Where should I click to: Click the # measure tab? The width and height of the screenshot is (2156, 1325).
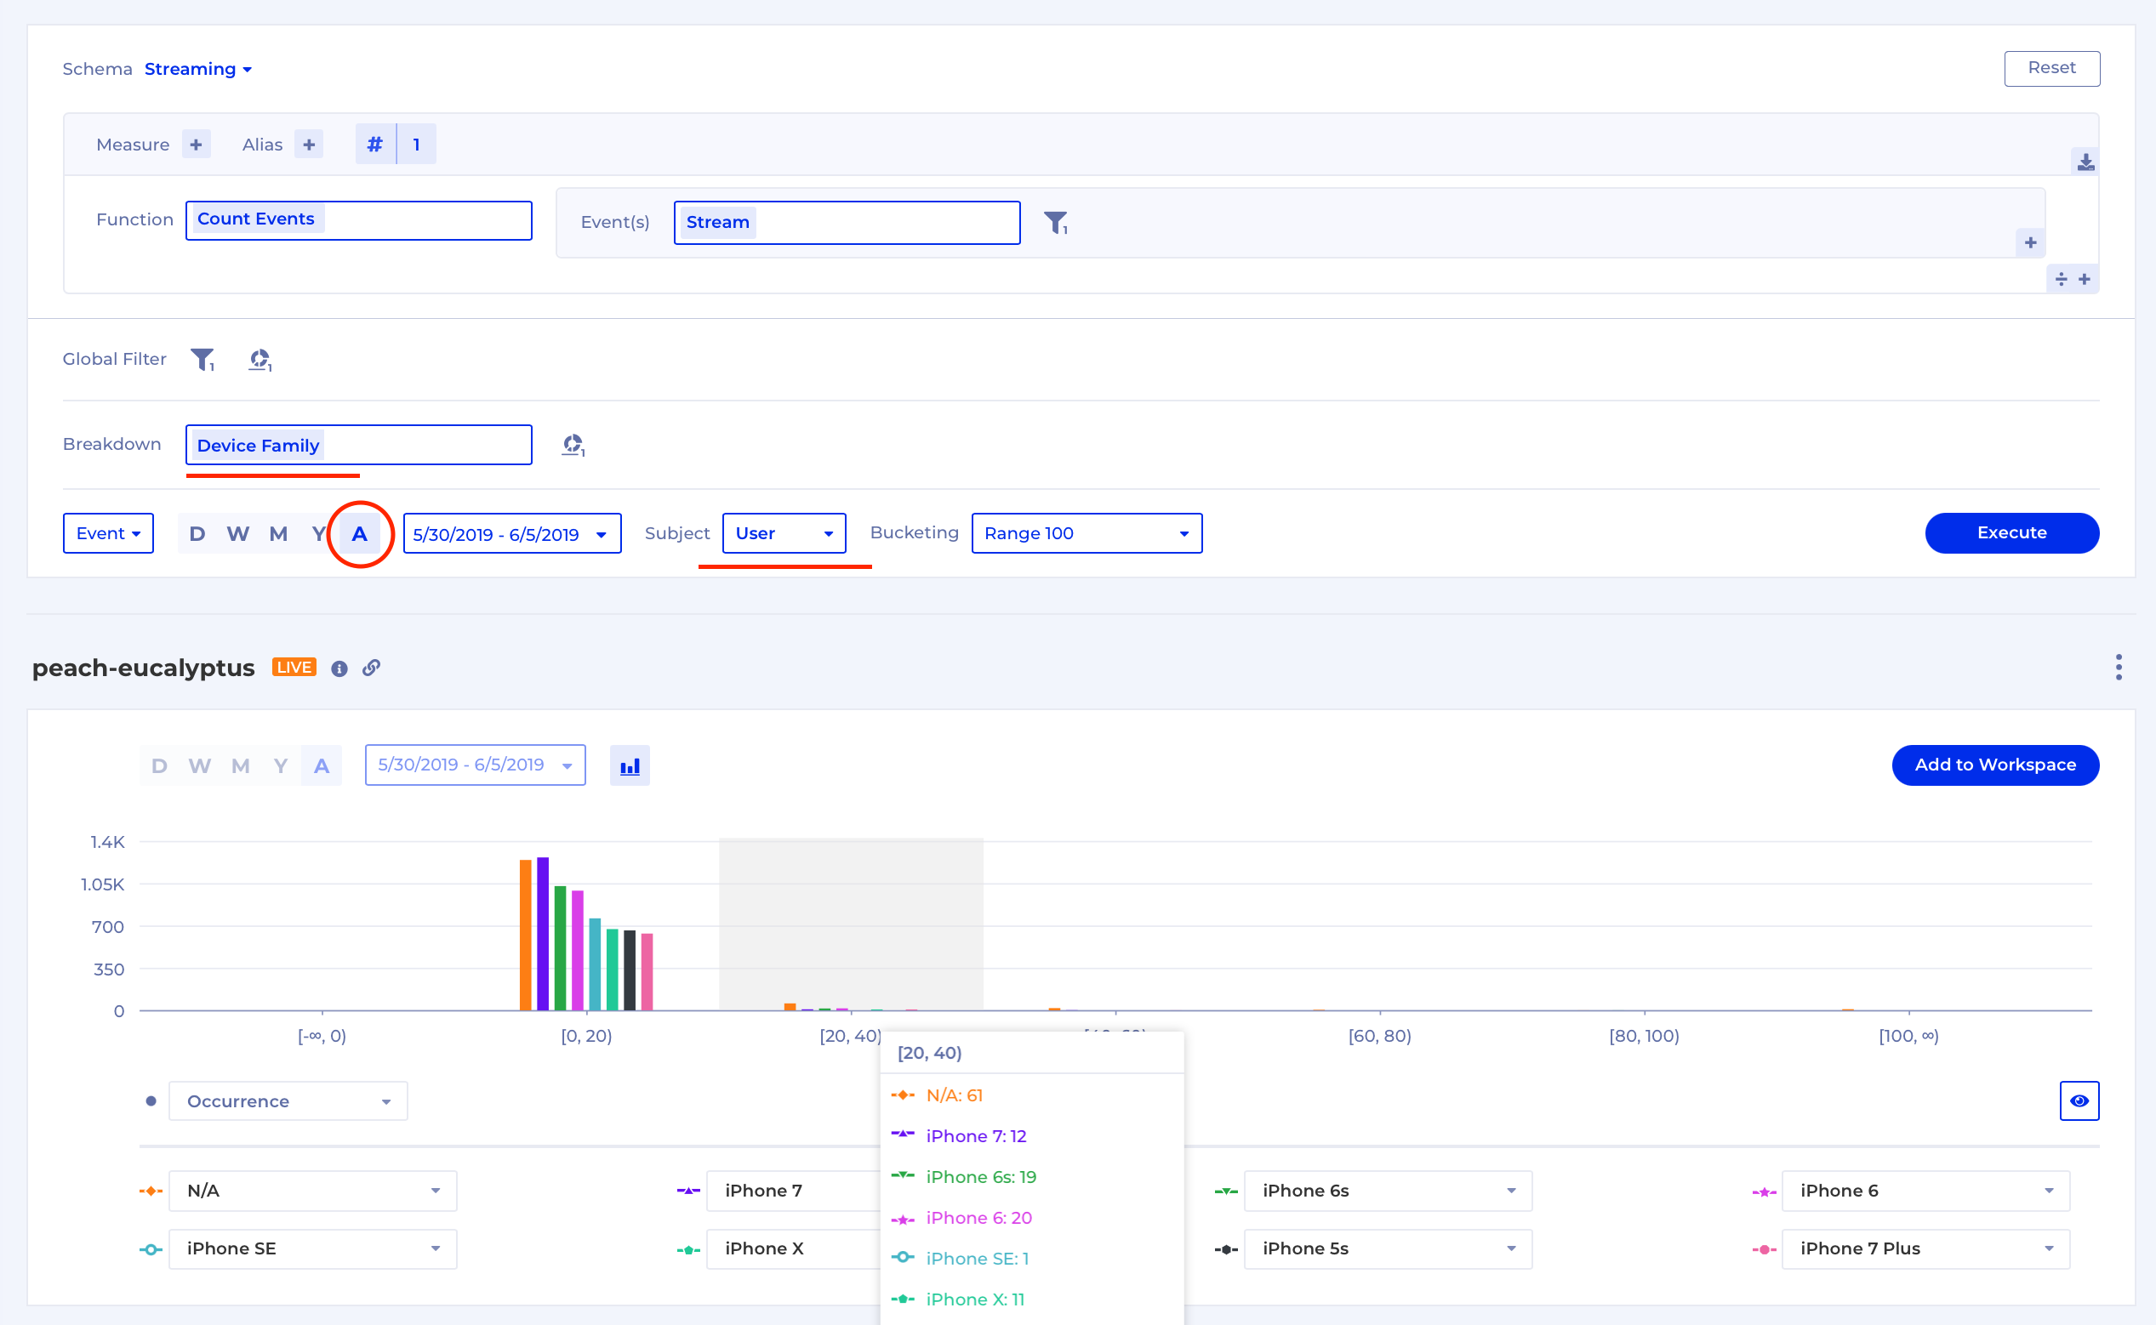pyautogui.click(x=375, y=145)
